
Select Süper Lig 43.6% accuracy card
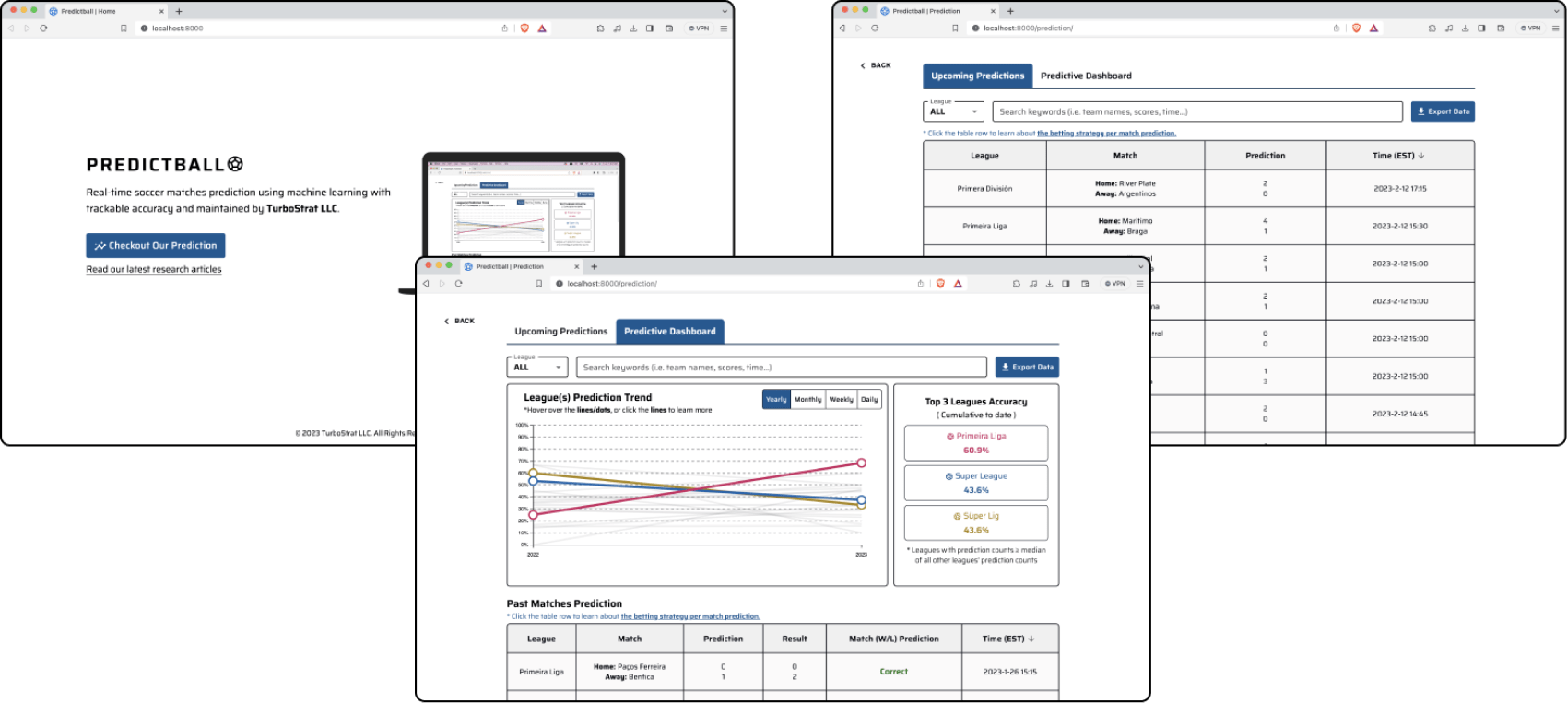coord(976,522)
